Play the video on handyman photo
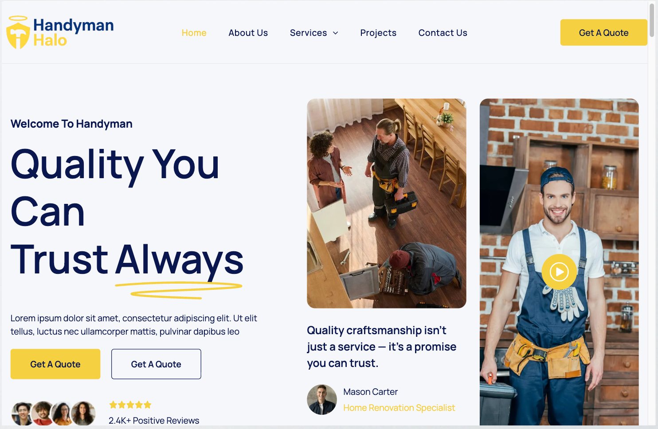The image size is (658, 429). 559,272
